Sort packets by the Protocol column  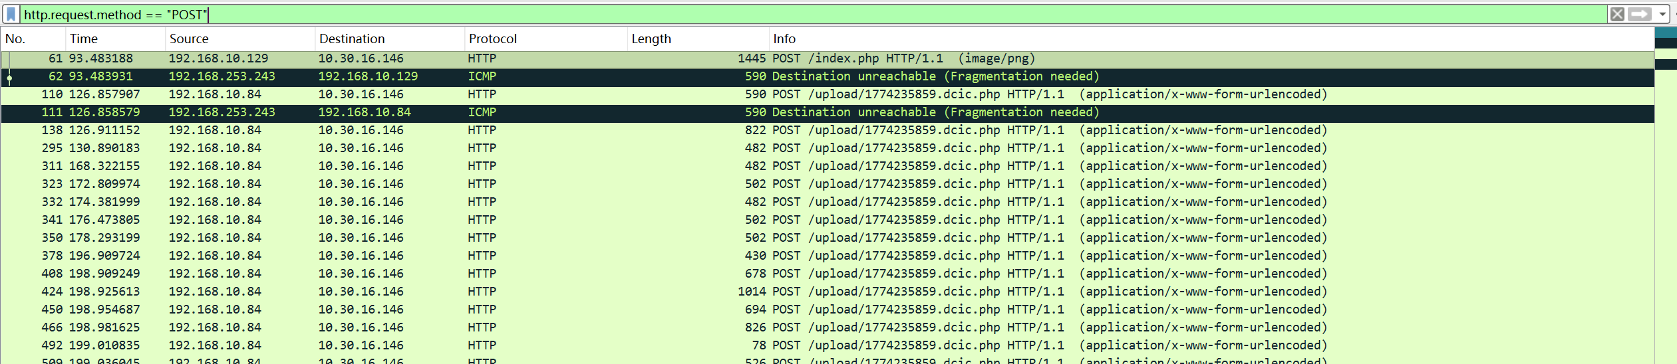(545, 39)
